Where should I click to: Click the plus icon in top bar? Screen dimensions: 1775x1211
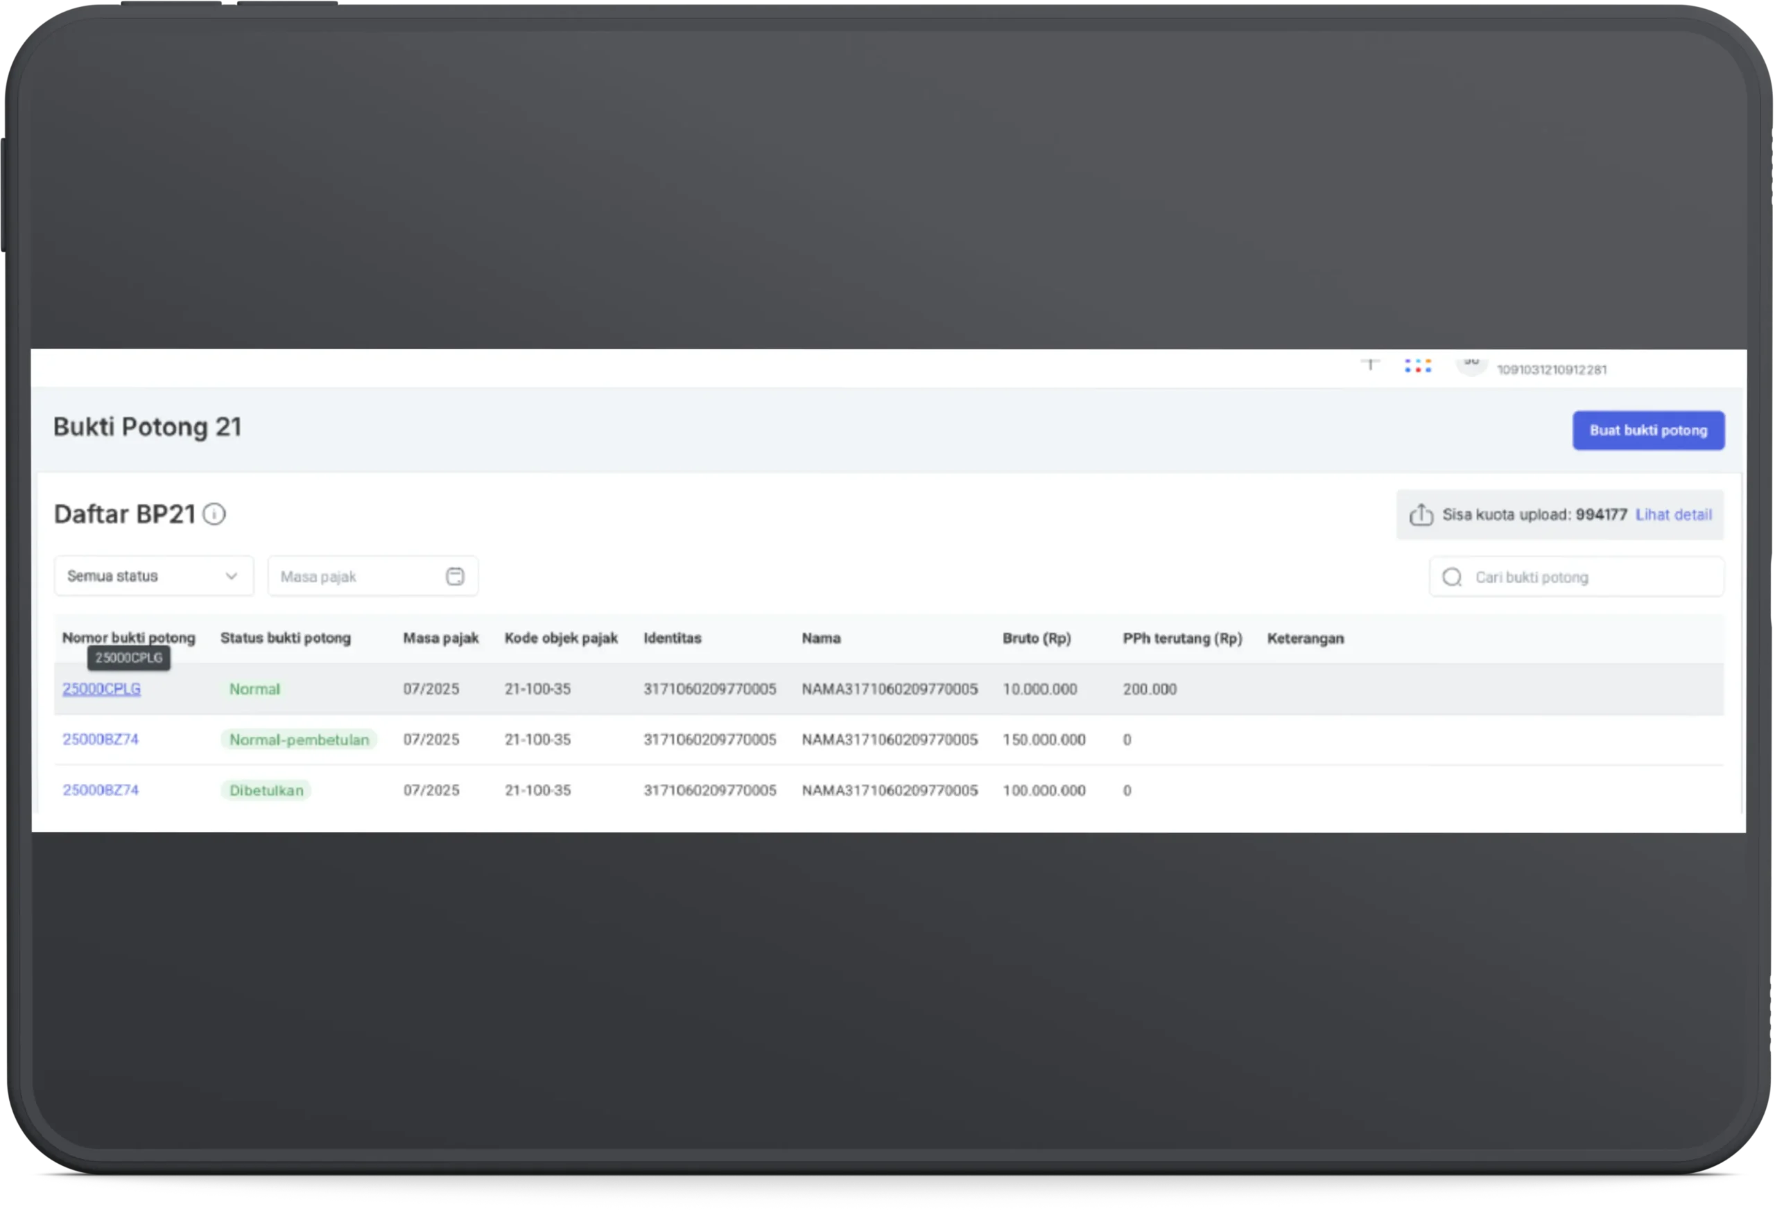pos(1370,363)
